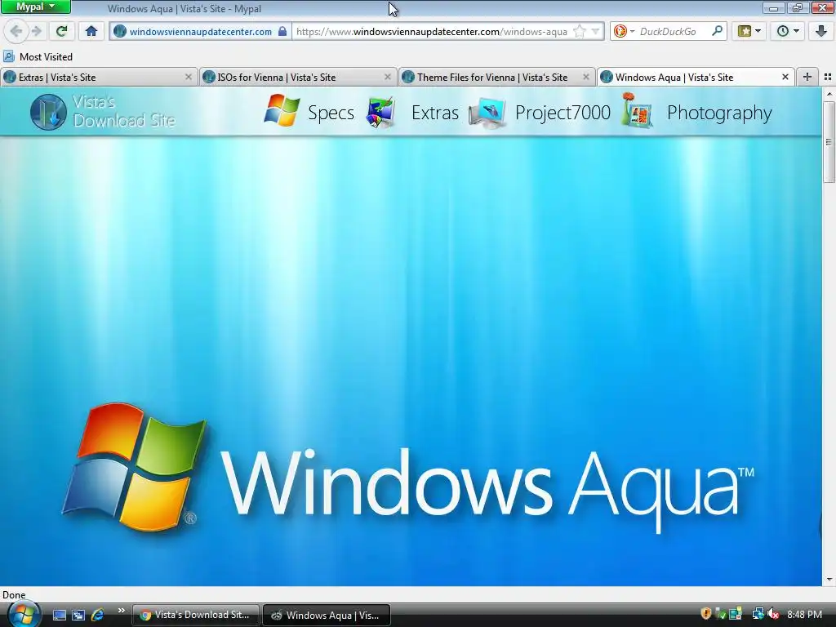Go forward with the Forward arrow
This screenshot has width=836, height=627.
(37, 32)
